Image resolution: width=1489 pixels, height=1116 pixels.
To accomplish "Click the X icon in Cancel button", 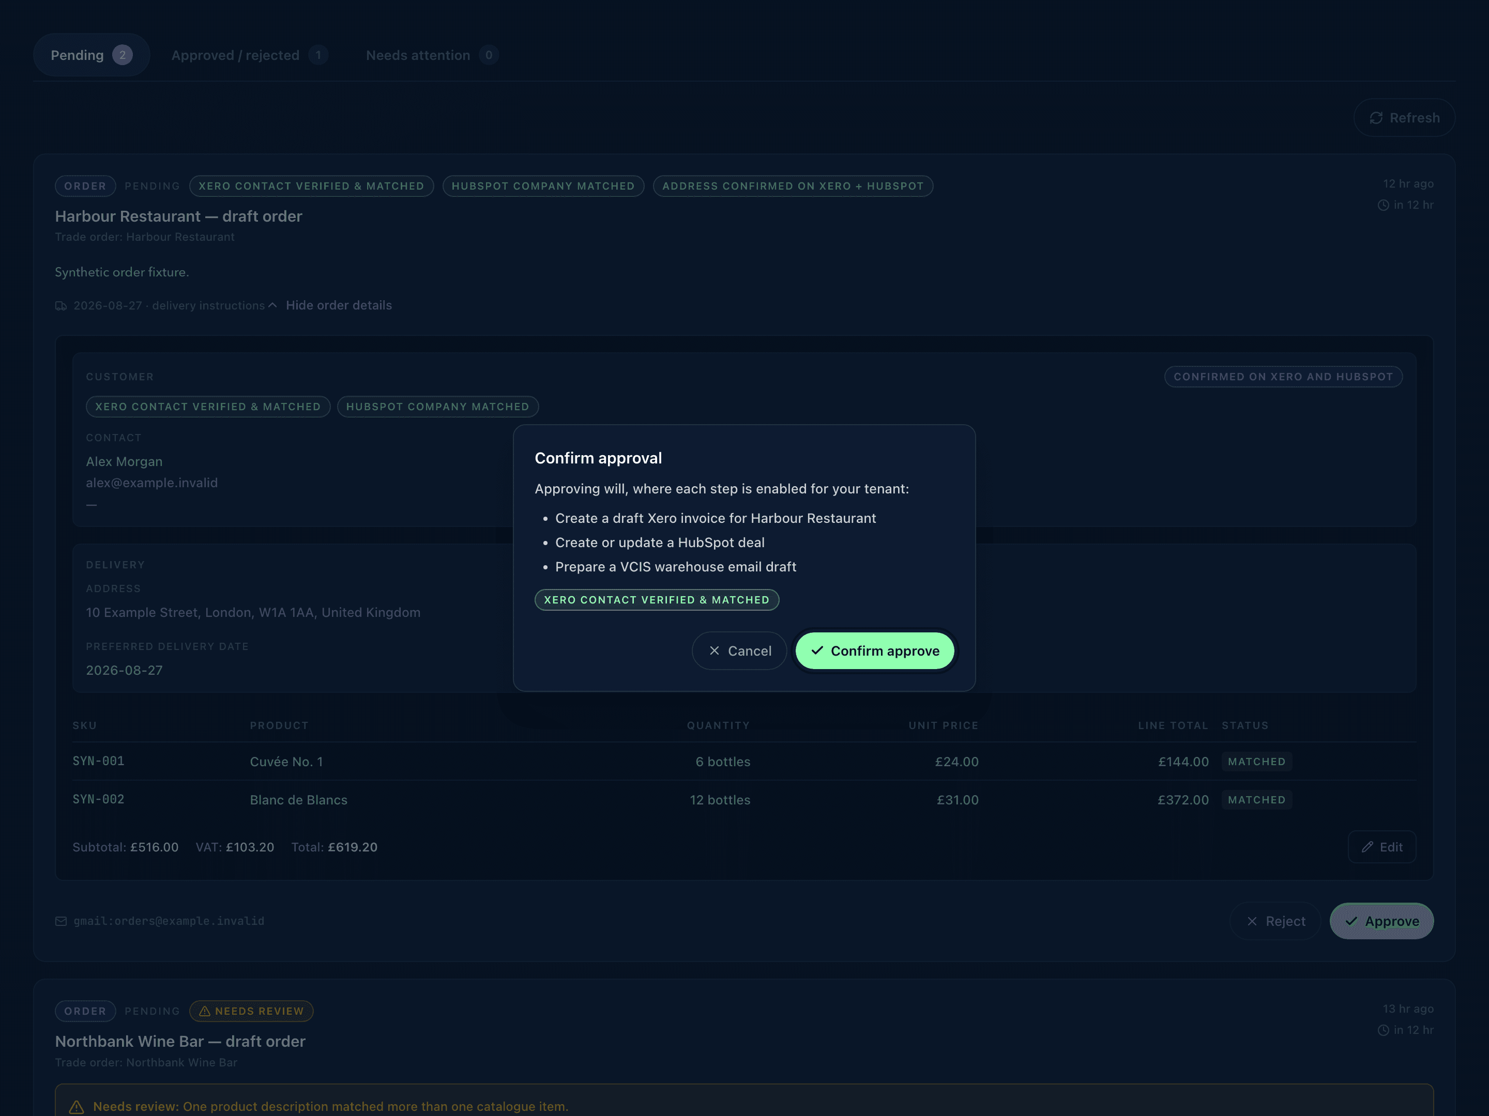I will (x=714, y=650).
